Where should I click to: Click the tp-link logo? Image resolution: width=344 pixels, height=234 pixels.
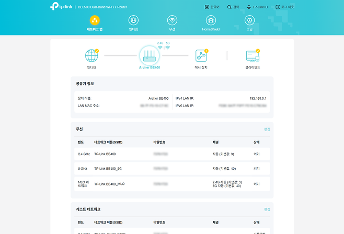tap(62, 7)
